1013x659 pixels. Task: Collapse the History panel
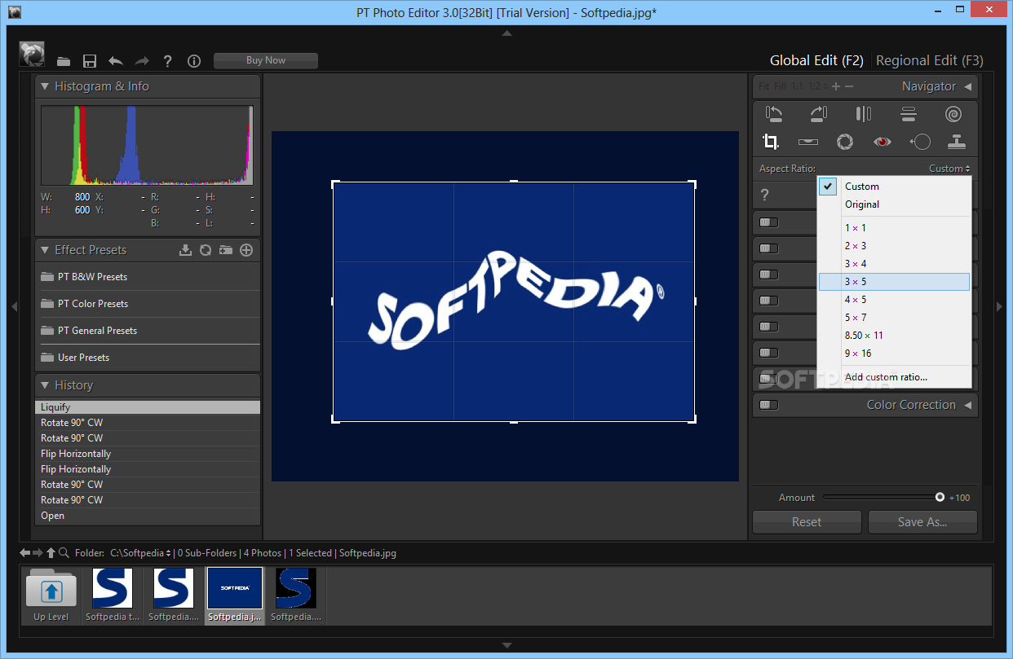45,385
